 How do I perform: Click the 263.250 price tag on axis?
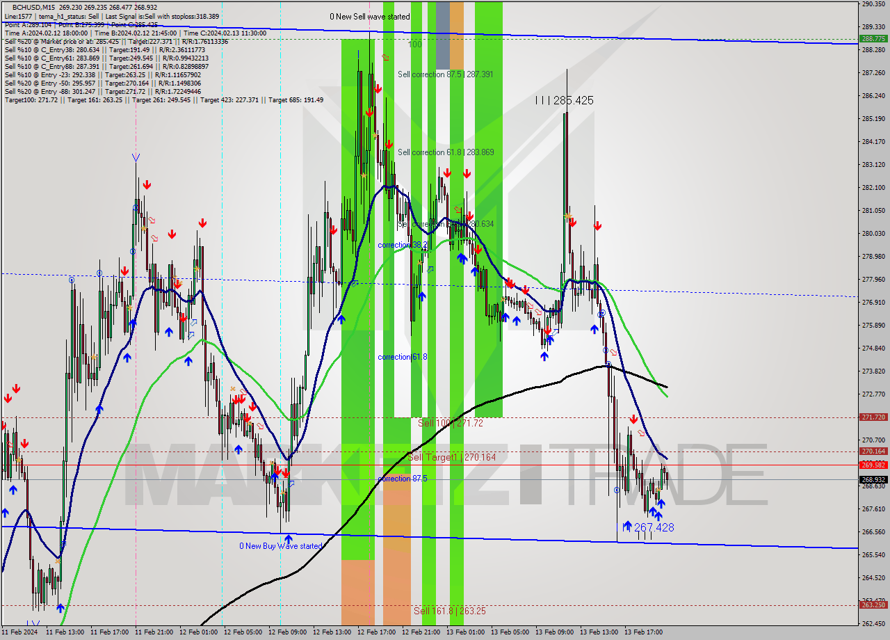(873, 605)
